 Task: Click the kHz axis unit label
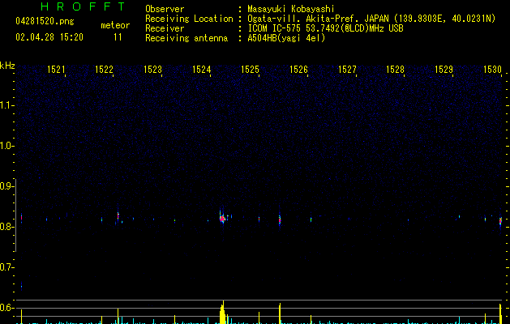point(7,66)
